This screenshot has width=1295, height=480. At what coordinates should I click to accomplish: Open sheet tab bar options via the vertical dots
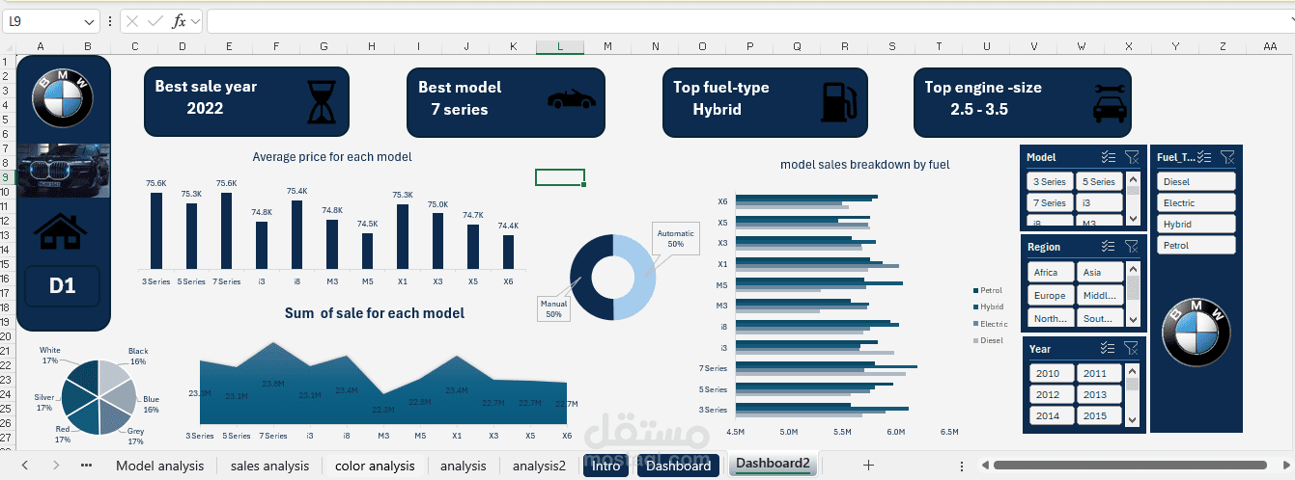point(961,466)
